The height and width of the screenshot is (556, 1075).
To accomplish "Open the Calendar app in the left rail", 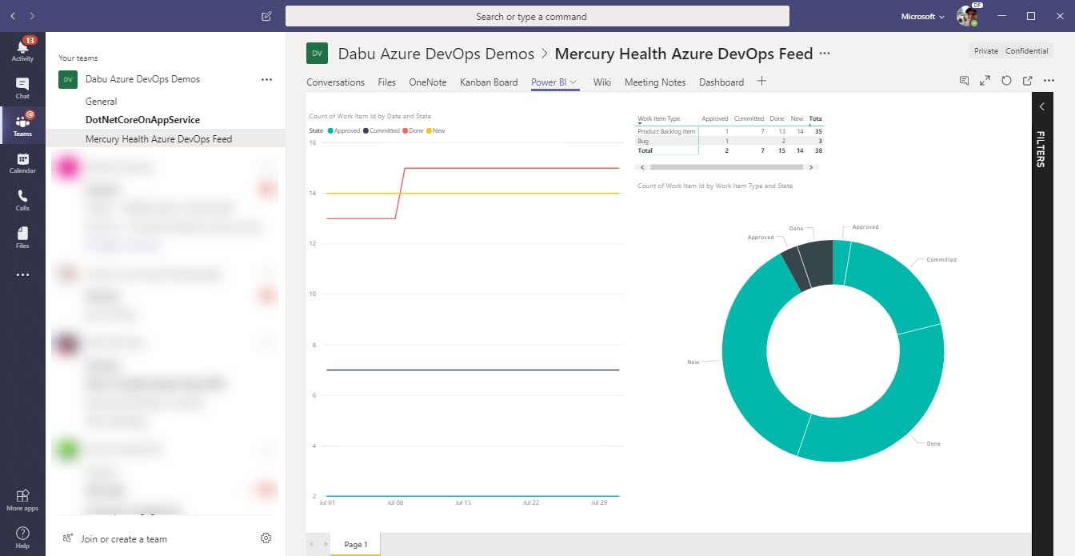I will [22, 163].
